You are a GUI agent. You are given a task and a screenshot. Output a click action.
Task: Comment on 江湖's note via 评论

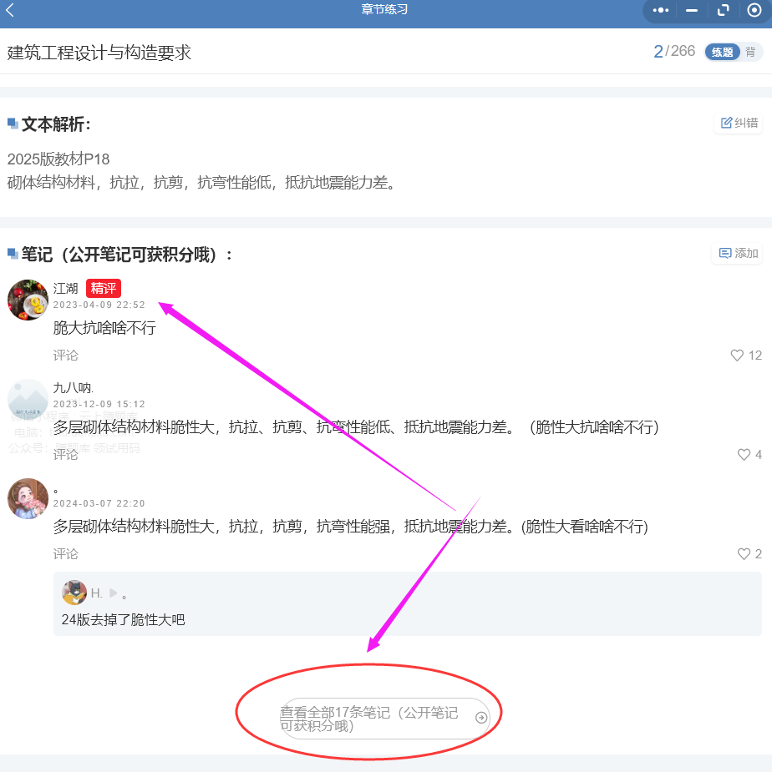pyautogui.click(x=65, y=355)
